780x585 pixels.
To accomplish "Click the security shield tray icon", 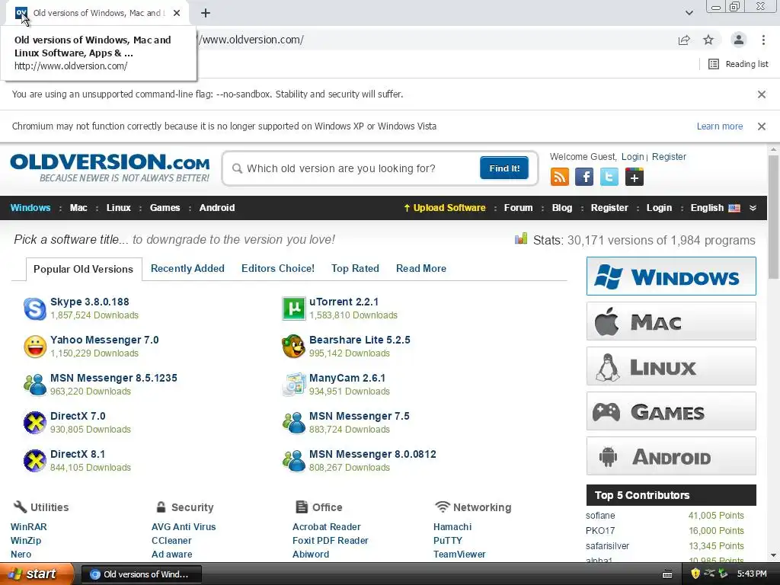I will [x=695, y=574].
